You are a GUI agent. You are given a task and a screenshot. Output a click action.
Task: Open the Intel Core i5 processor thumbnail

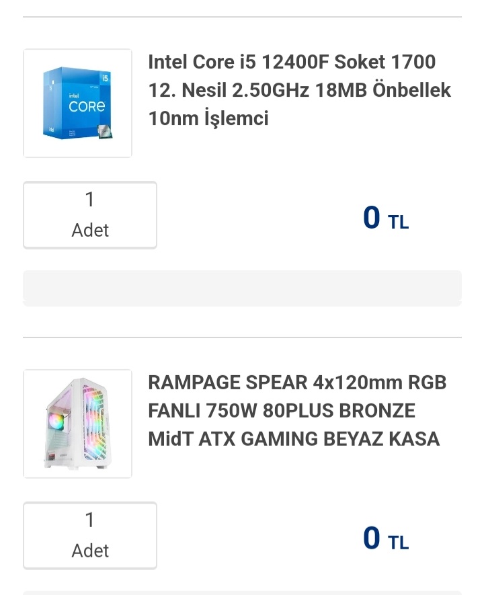coord(77,103)
